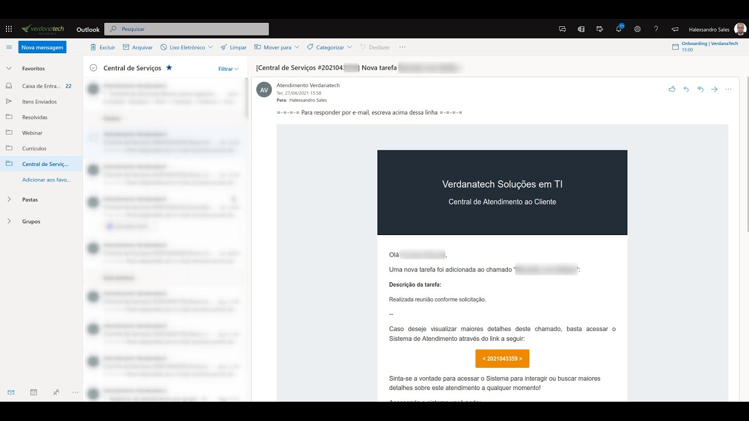The width and height of the screenshot is (749, 421).
Task: Select Central de Serviços folder
Action: pos(42,164)
